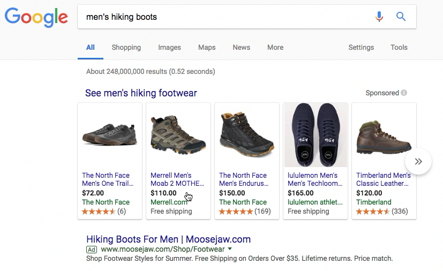Open Timberland Classic Leather boot image
This screenshot has width=443, height=271.
tap(384, 137)
